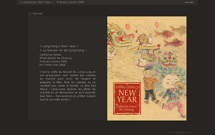Open the Long-Long's New Year book cover
This screenshot has width=215, height=135.
point(147,68)
